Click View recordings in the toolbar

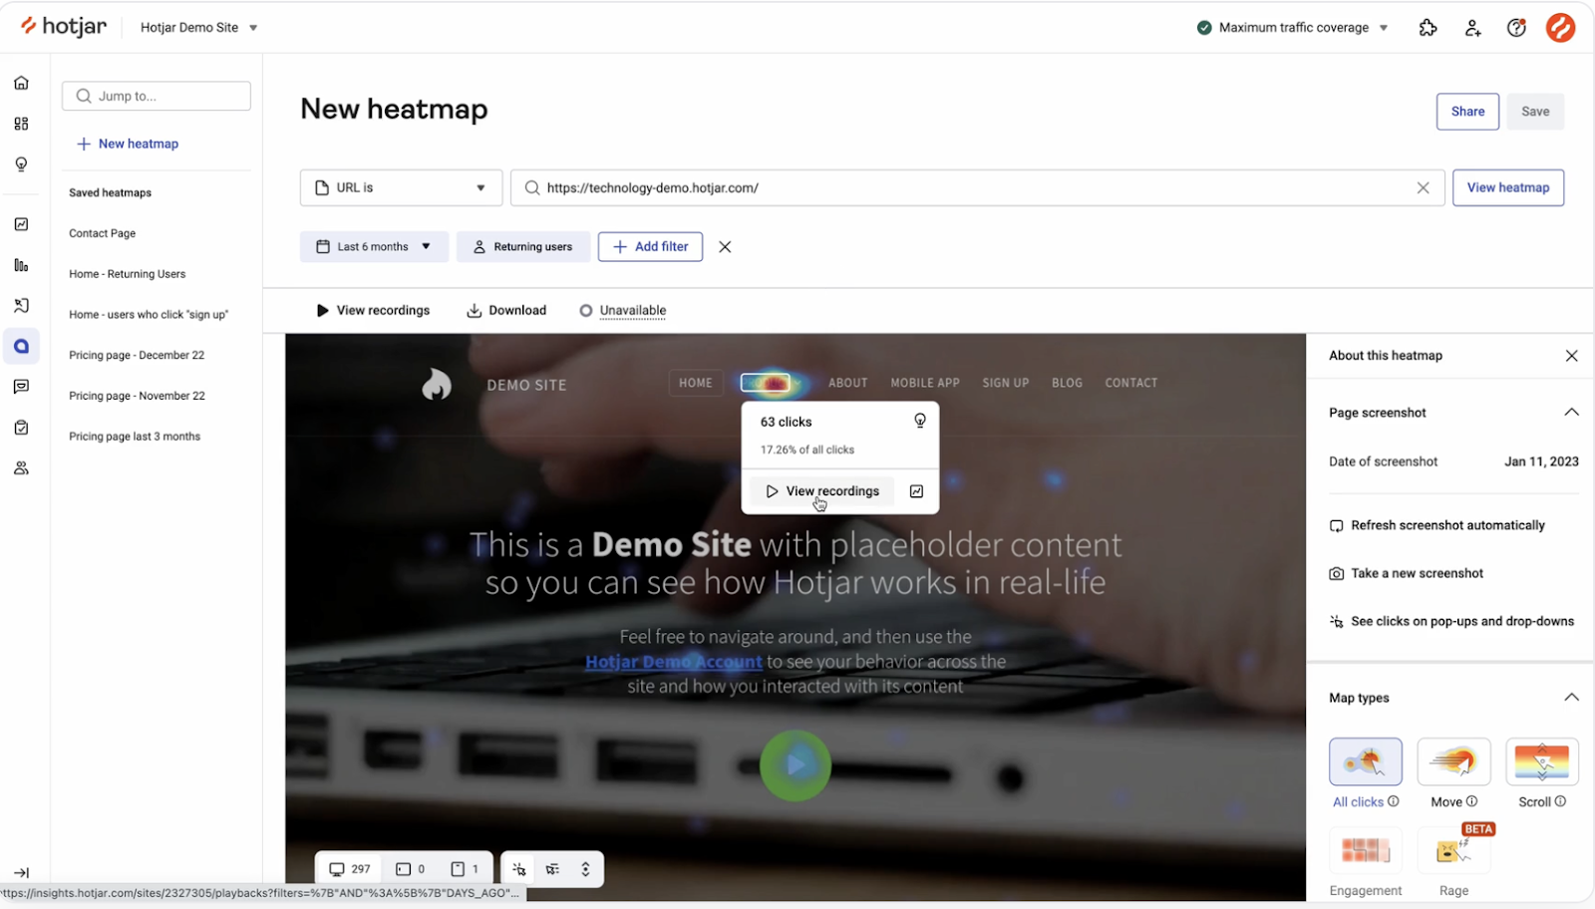tap(373, 311)
